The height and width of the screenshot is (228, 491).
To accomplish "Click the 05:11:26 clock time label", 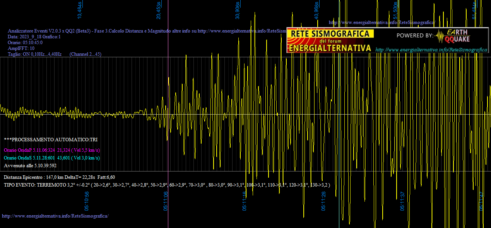I will (x=323, y=201).
